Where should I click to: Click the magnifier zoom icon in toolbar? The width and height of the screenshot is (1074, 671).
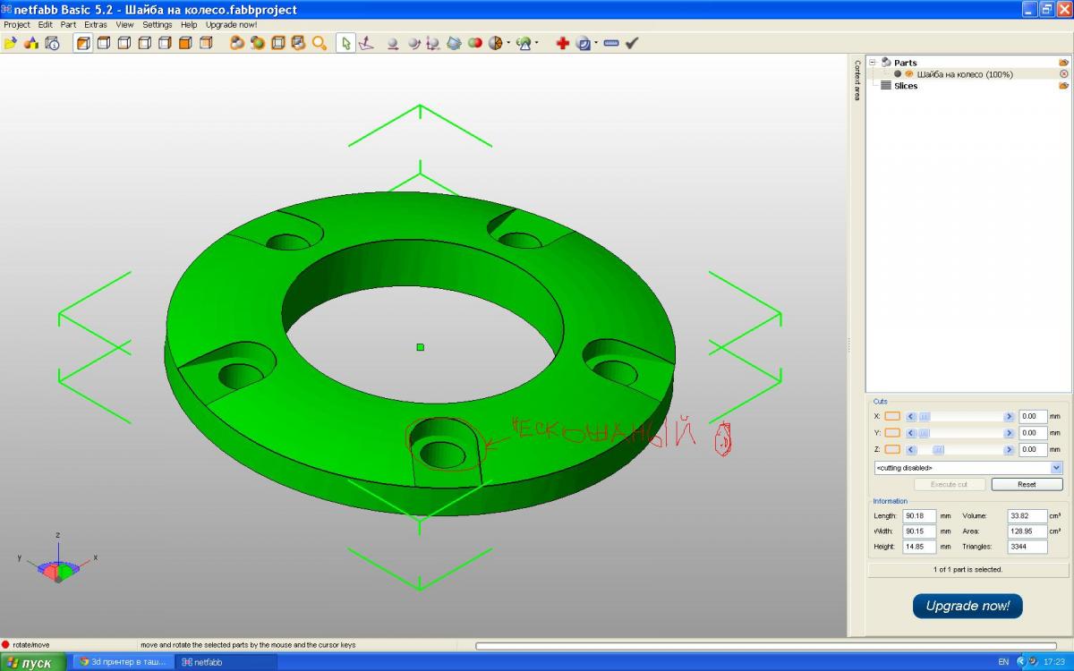point(320,43)
